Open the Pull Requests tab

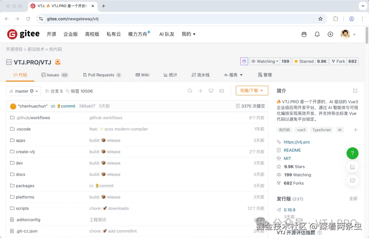coord(101,75)
